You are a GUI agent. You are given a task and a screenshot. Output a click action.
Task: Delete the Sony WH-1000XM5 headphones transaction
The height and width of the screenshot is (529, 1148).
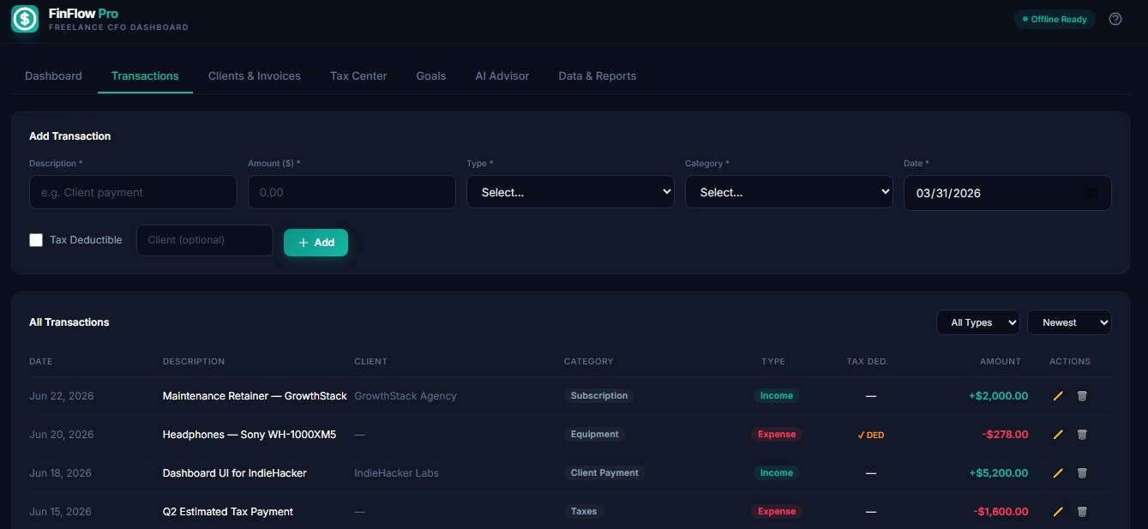click(1082, 435)
